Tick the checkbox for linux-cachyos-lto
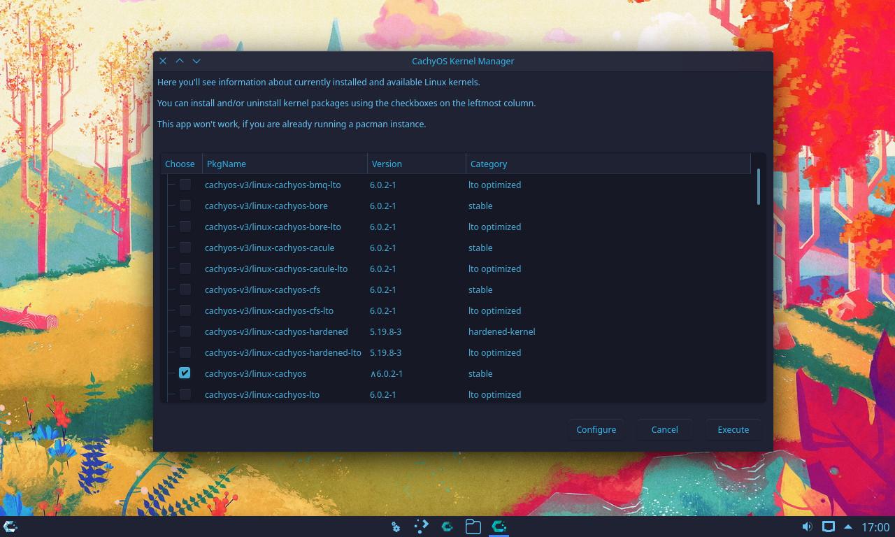895x537 pixels. coord(185,394)
